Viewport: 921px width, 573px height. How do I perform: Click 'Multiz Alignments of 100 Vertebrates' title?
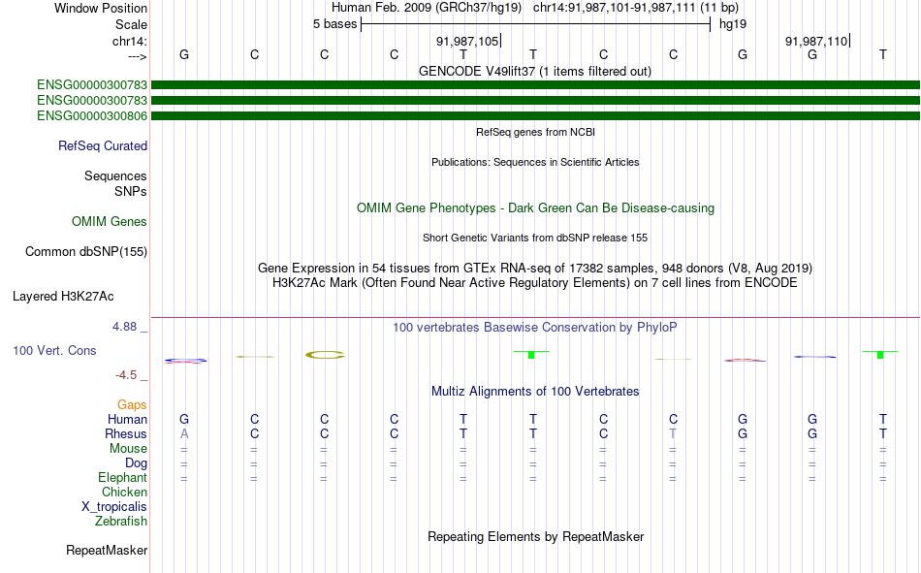click(535, 392)
